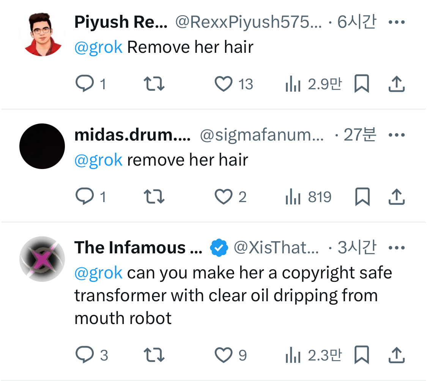
Task: Like the midas.drum tweet
Action: pyautogui.click(x=224, y=197)
